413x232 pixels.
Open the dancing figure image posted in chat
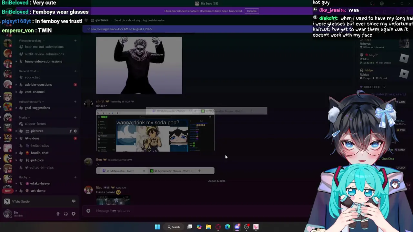(139, 65)
